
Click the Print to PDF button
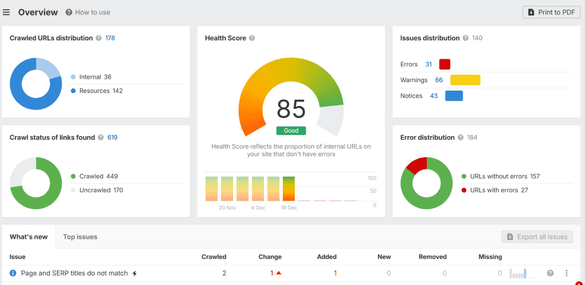(x=551, y=13)
